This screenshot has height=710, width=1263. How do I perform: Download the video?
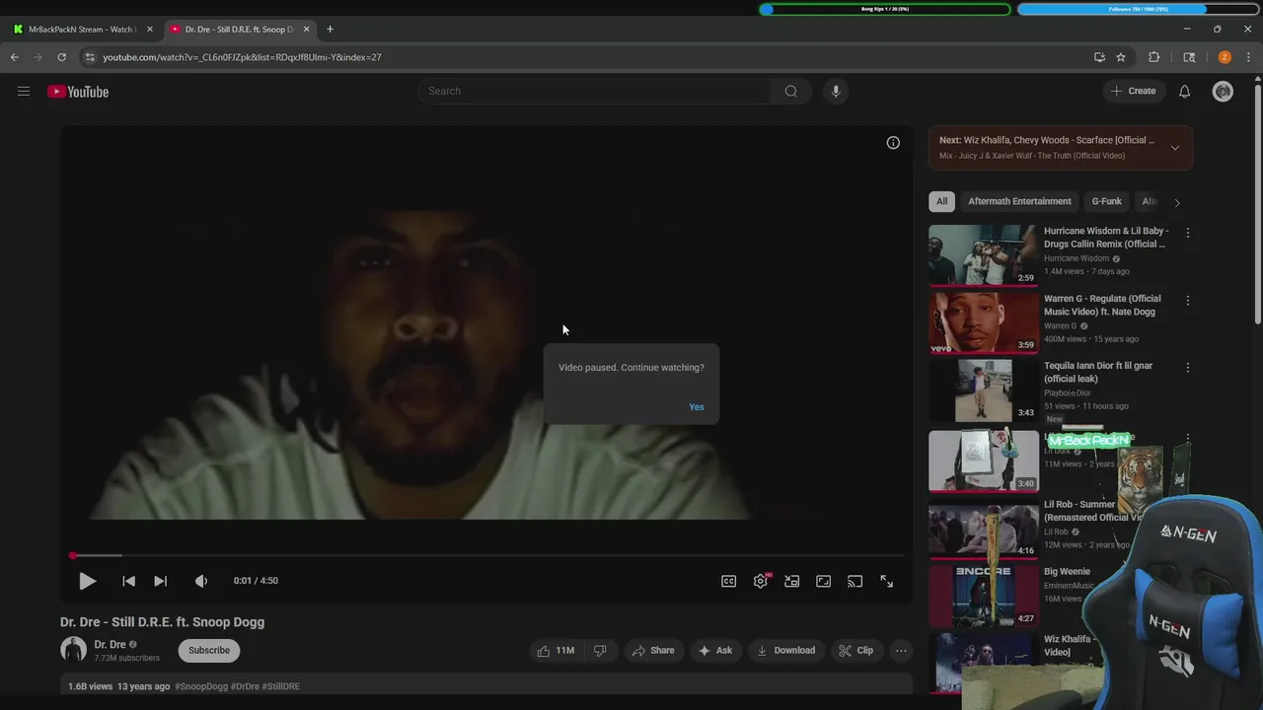pyautogui.click(x=785, y=651)
